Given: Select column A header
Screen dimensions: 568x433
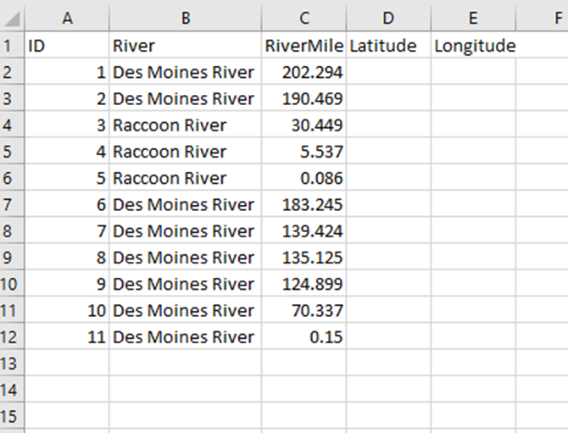Looking at the screenshot, I should (67, 18).
